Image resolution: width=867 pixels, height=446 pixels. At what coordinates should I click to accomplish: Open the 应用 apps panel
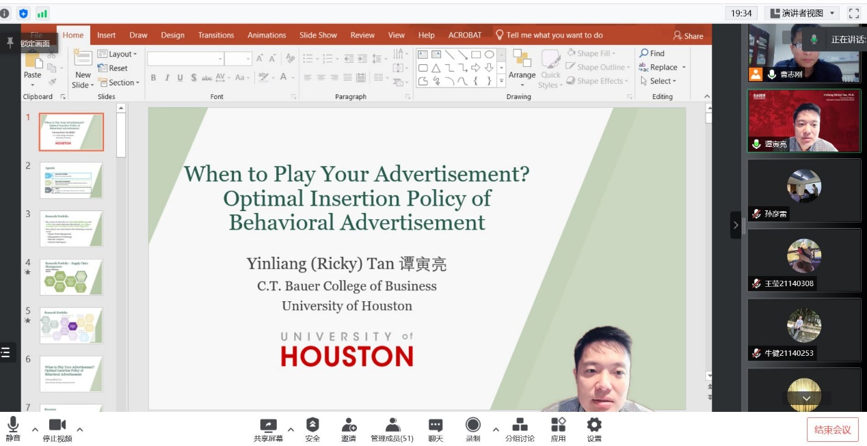coord(558,430)
